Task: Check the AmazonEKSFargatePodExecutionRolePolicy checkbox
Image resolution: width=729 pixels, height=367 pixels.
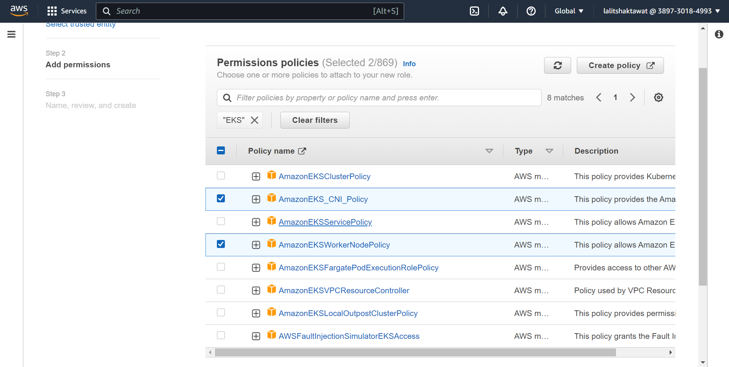Action: [x=221, y=267]
